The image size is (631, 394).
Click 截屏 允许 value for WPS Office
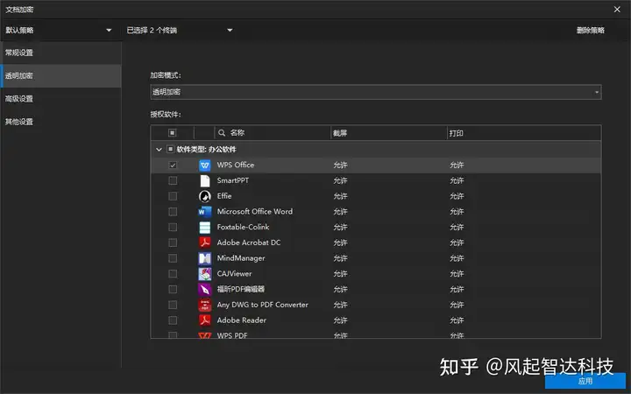tap(340, 165)
